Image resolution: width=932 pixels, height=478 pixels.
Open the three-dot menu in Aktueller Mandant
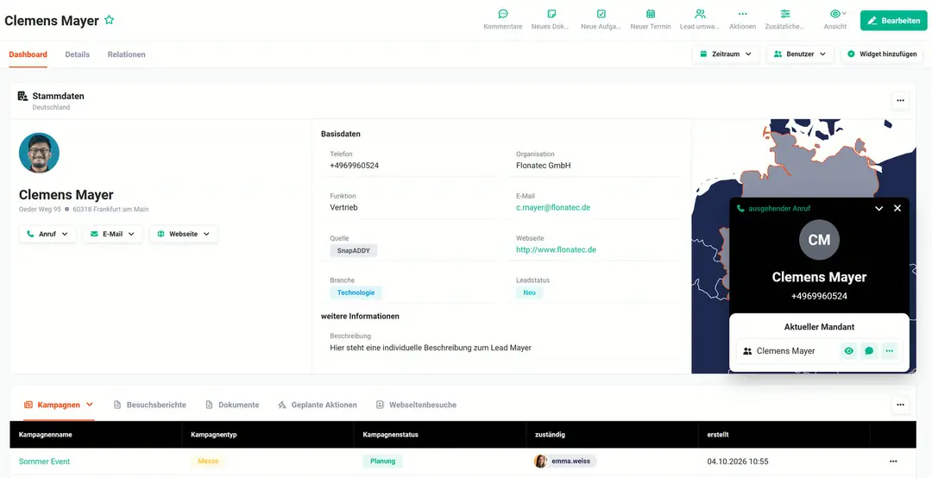pyautogui.click(x=889, y=351)
